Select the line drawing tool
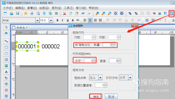The height and width of the screenshot is (99, 175). point(6,41)
